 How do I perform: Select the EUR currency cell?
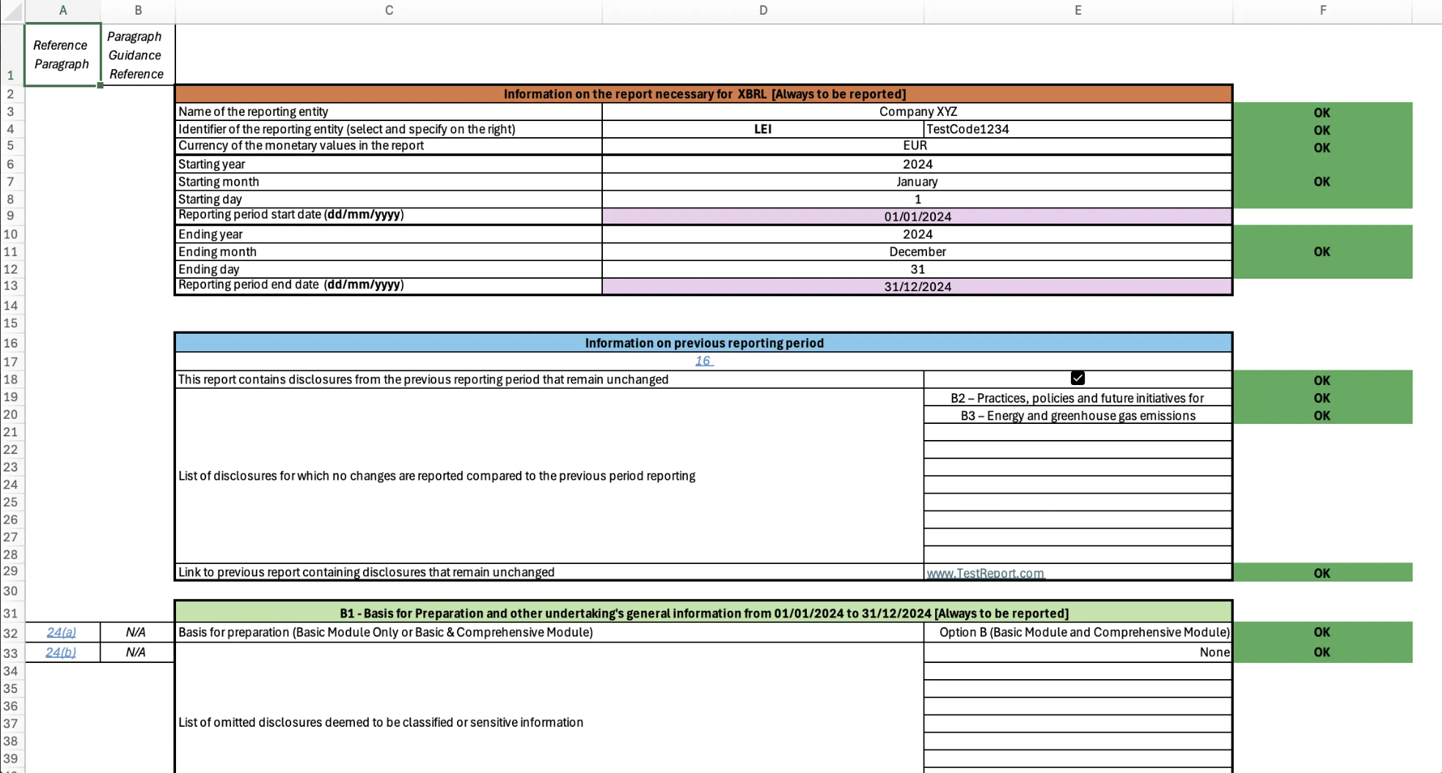coord(916,146)
